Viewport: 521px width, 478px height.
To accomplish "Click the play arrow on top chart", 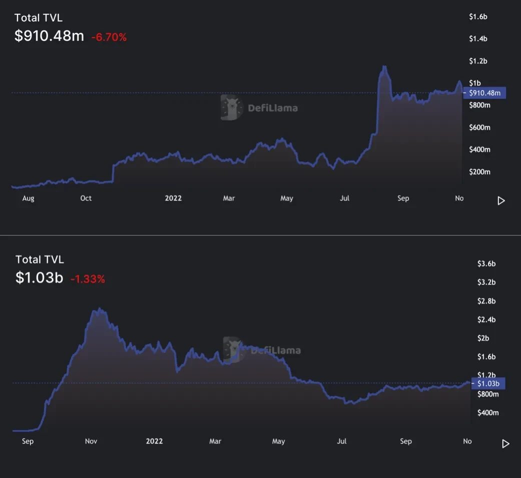I will (501, 201).
